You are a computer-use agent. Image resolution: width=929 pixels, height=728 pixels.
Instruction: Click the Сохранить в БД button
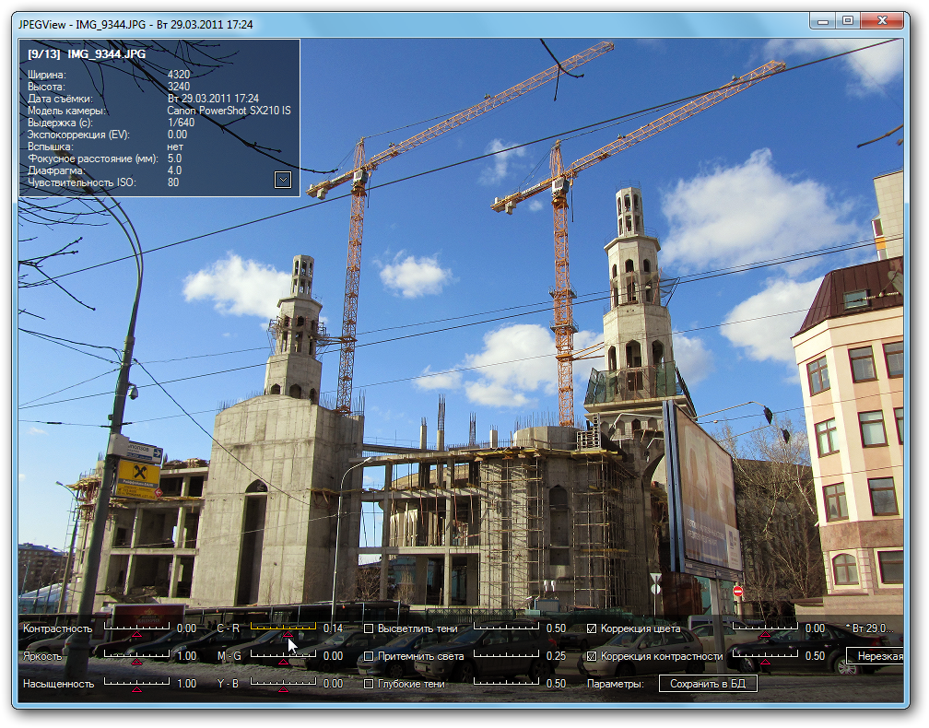click(708, 684)
